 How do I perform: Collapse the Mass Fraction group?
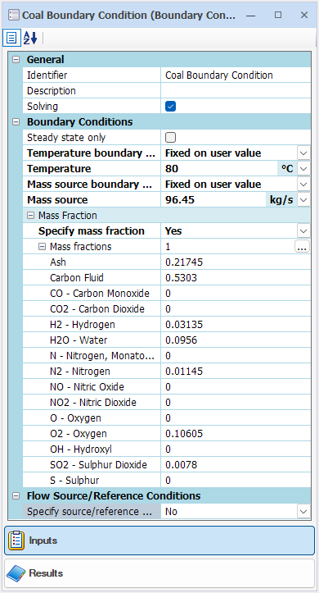click(30, 216)
